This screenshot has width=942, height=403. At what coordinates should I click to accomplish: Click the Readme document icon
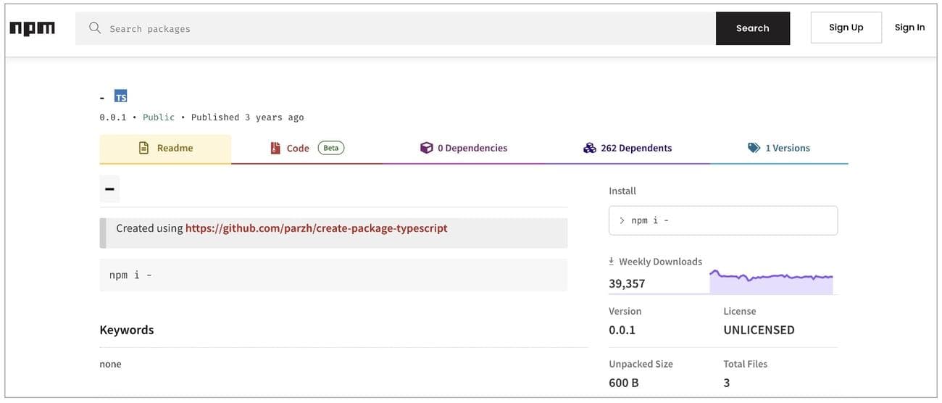tap(143, 148)
